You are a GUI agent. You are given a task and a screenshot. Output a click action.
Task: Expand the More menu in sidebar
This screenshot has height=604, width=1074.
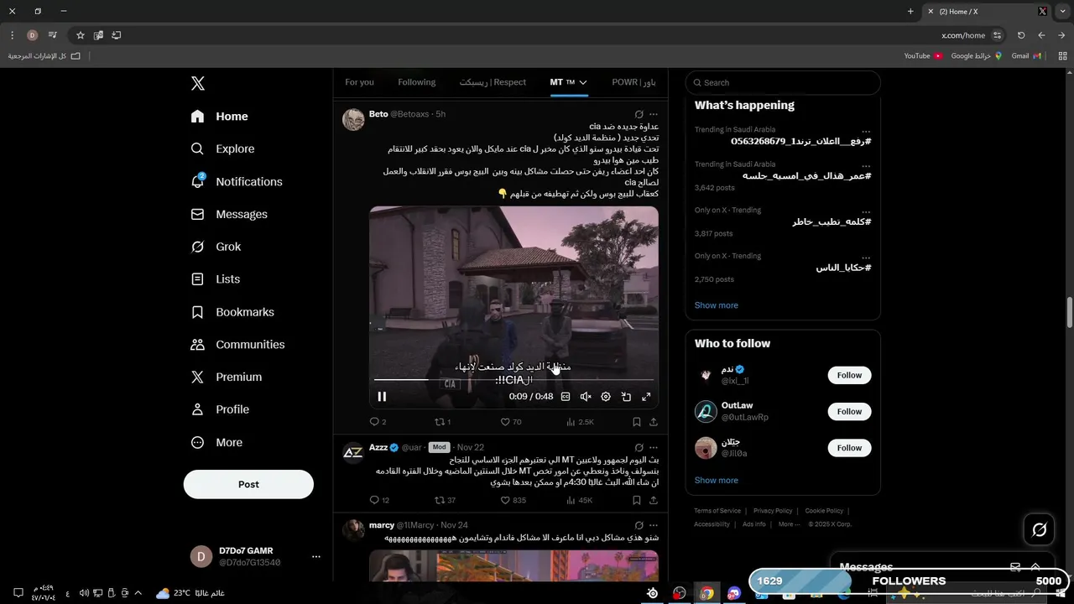pyautogui.click(x=216, y=442)
